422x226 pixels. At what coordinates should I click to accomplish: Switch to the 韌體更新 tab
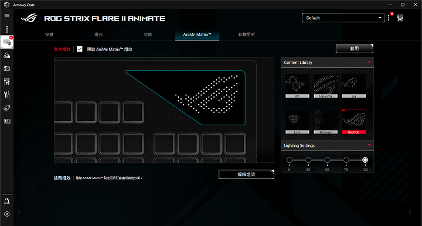[247, 35]
